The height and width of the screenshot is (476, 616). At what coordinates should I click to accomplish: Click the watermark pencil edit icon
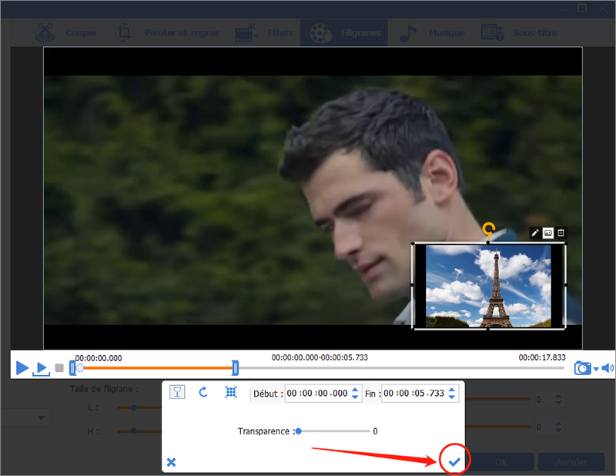coord(534,233)
